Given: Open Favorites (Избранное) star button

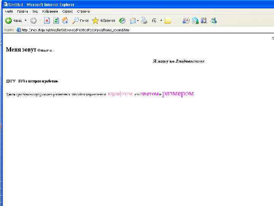Looking at the screenshot, I should coord(104,21).
